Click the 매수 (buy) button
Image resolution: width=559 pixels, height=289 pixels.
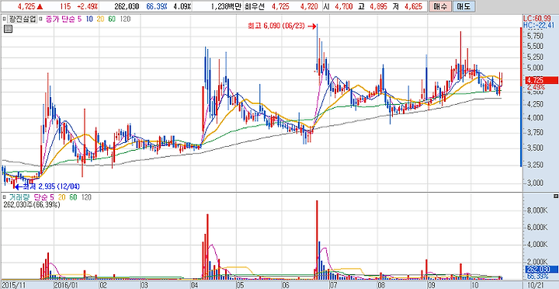[x=439, y=6]
